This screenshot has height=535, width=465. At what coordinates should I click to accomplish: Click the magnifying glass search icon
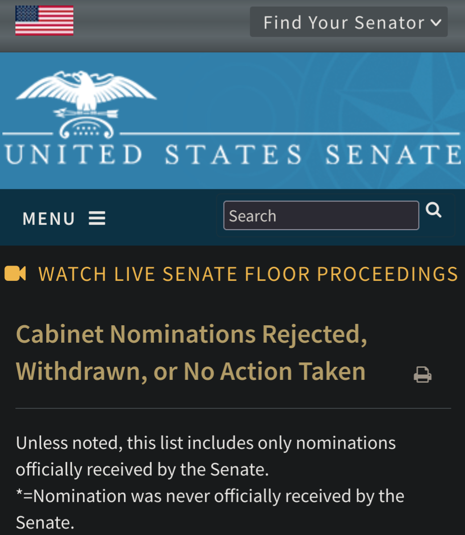(x=434, y=209)
